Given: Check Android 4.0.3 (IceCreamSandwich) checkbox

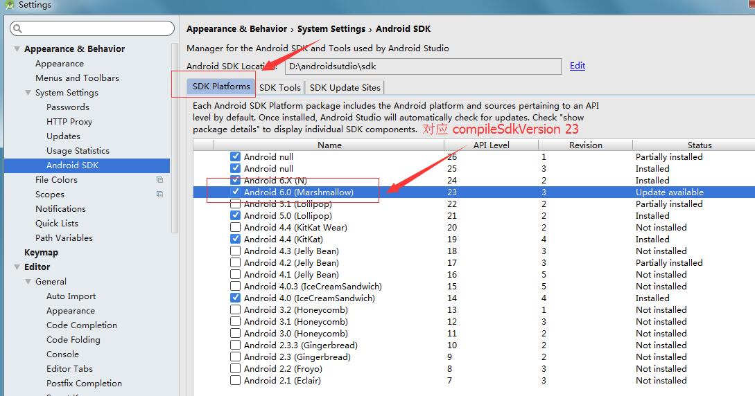Looking at the screenshot, I should click(235, 286).
